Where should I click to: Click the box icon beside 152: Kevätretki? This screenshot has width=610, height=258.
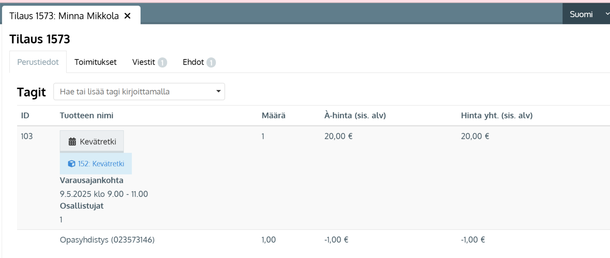pyautogui.click(x=71, y=164)
